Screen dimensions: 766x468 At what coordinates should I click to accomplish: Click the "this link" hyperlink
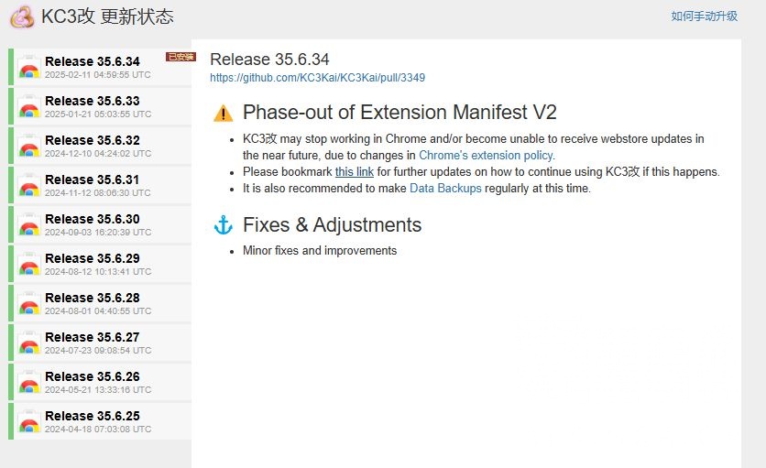(x=354, y=172)
